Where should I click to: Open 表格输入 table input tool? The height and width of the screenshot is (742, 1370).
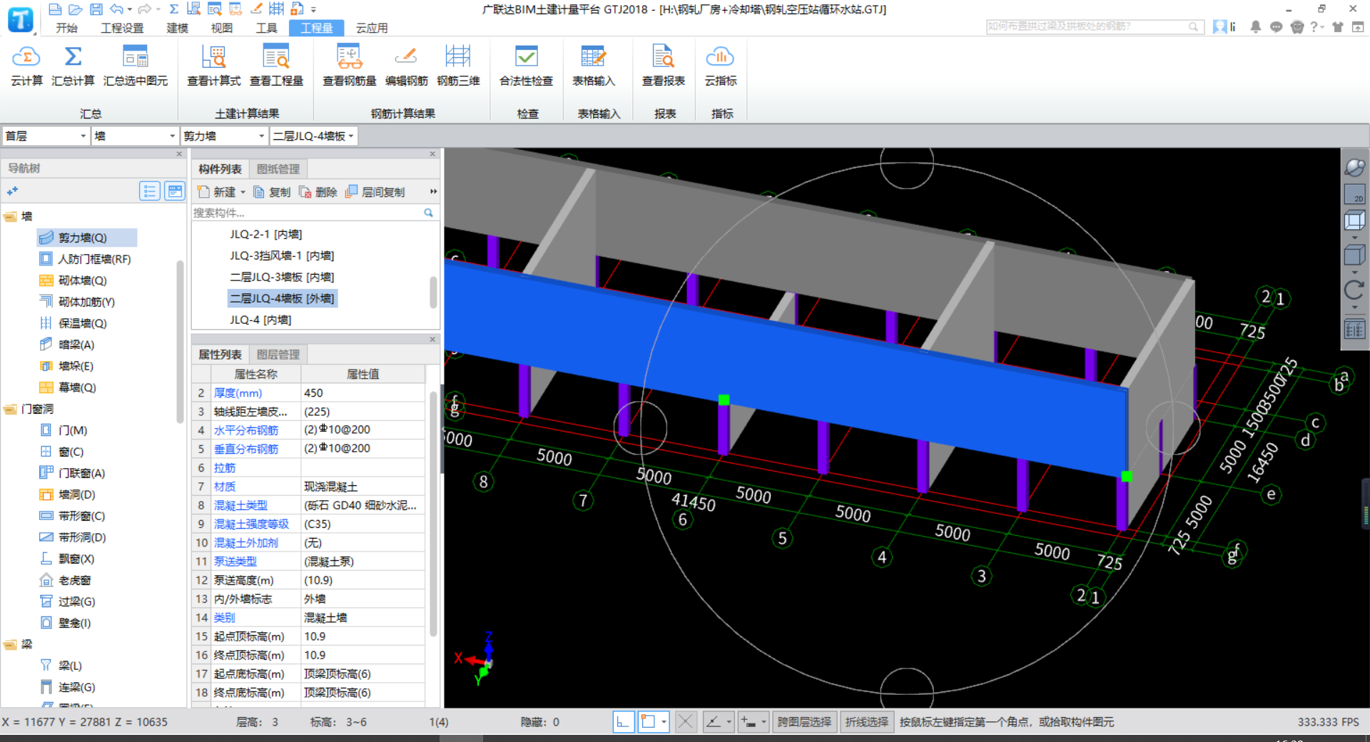(x=593, y=66)
